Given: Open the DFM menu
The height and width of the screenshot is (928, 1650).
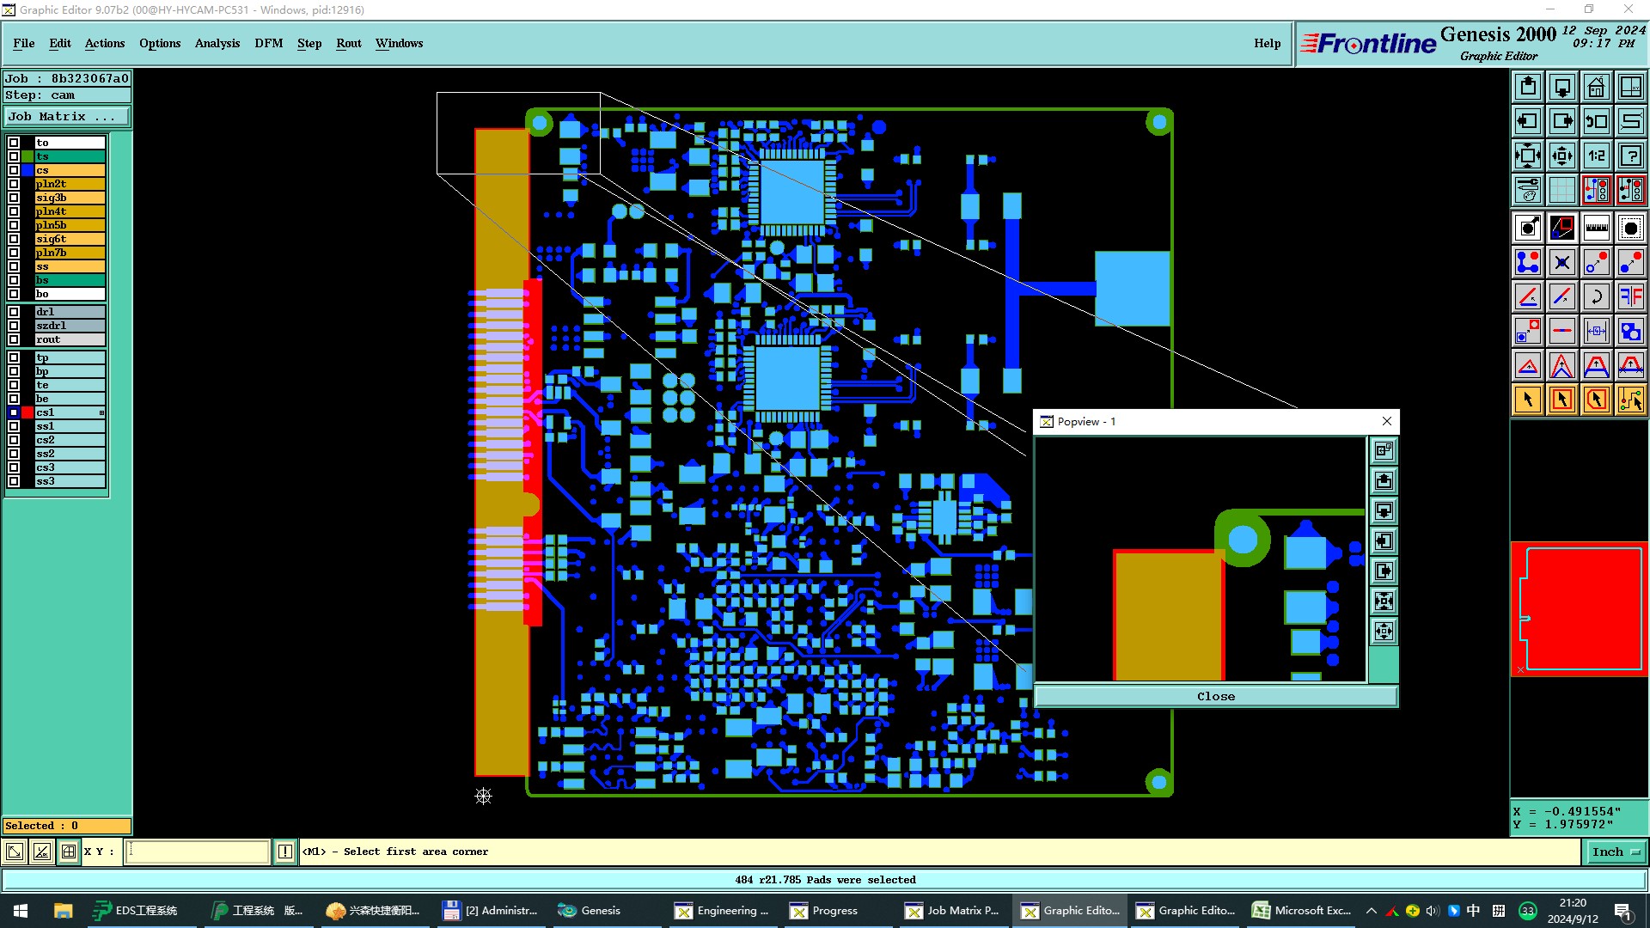Looking at the screenshot, I should click(268, 43).
